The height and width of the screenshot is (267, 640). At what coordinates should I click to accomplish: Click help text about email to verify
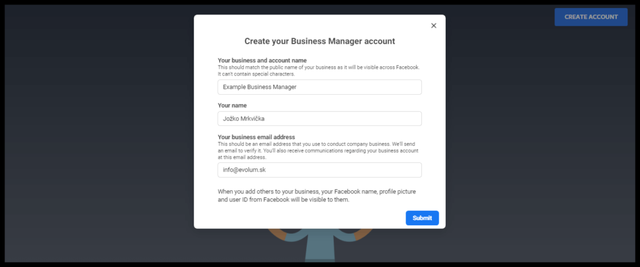[x=318, y=151]
